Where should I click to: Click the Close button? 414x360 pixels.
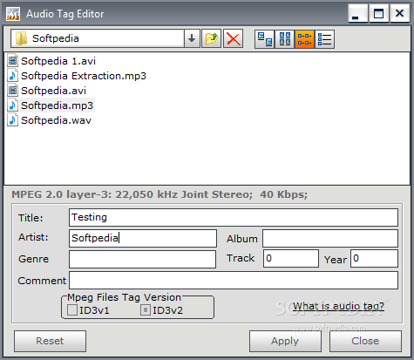point(365,341)
